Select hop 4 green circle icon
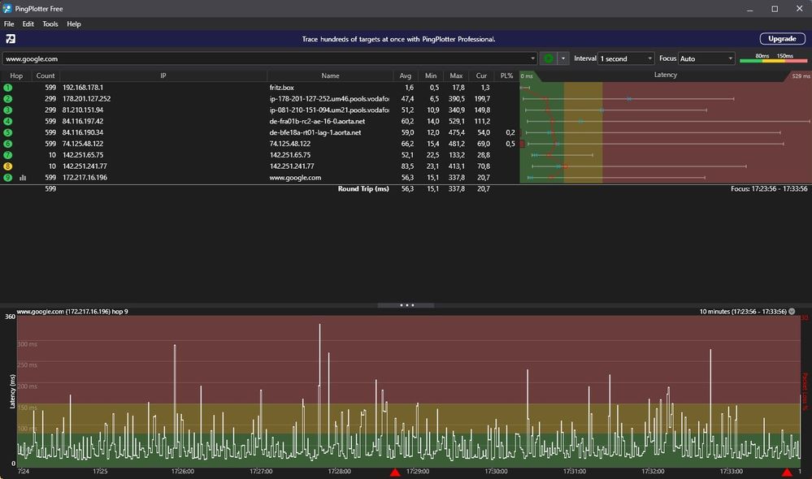 [x=8, y=121]
